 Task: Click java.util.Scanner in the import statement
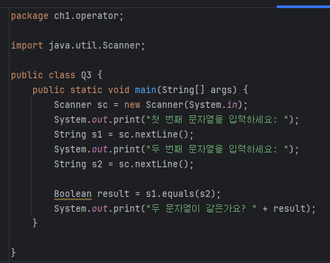pyautogui.click(x=94, y=46)
